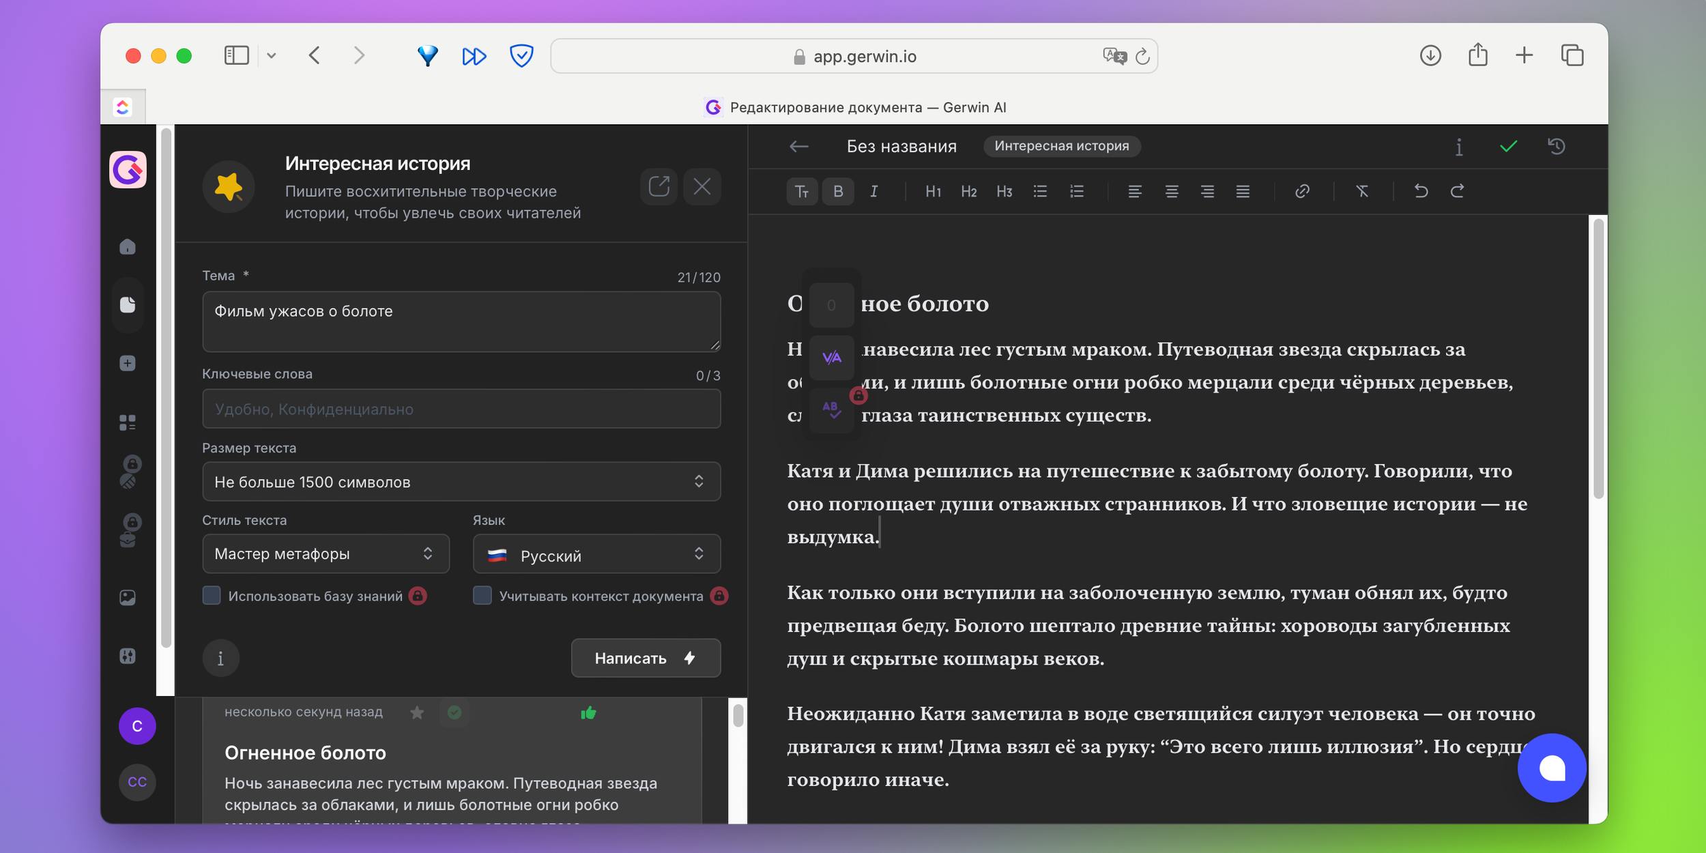The width and height of the screenshot is (1706, 853).
Task: Click the green saved checkmark
Action: (1508, 147)
